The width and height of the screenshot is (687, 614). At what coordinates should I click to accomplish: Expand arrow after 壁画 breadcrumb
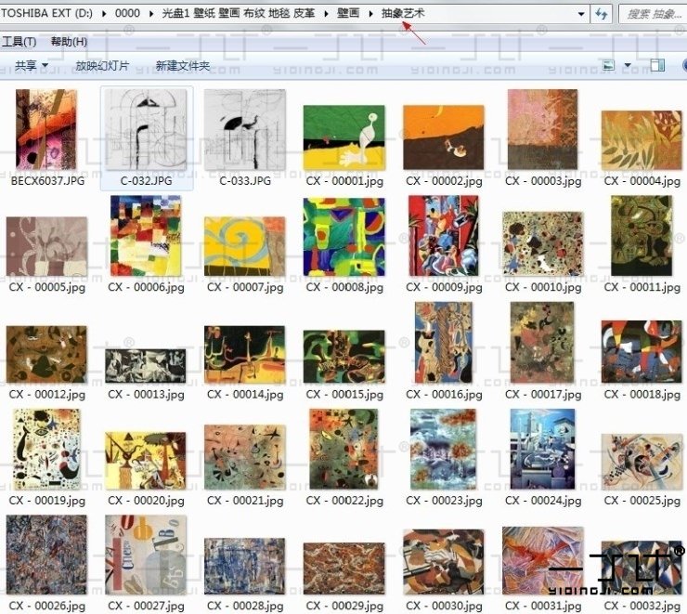(x=370, y=14)
